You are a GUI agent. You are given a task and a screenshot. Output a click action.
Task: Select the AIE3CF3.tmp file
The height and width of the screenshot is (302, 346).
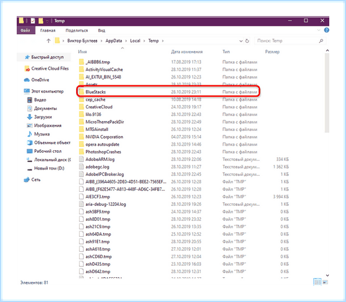[97, 197]
